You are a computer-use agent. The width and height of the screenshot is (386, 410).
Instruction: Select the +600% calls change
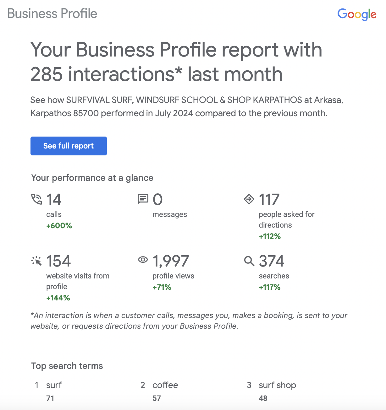(59, 226)
